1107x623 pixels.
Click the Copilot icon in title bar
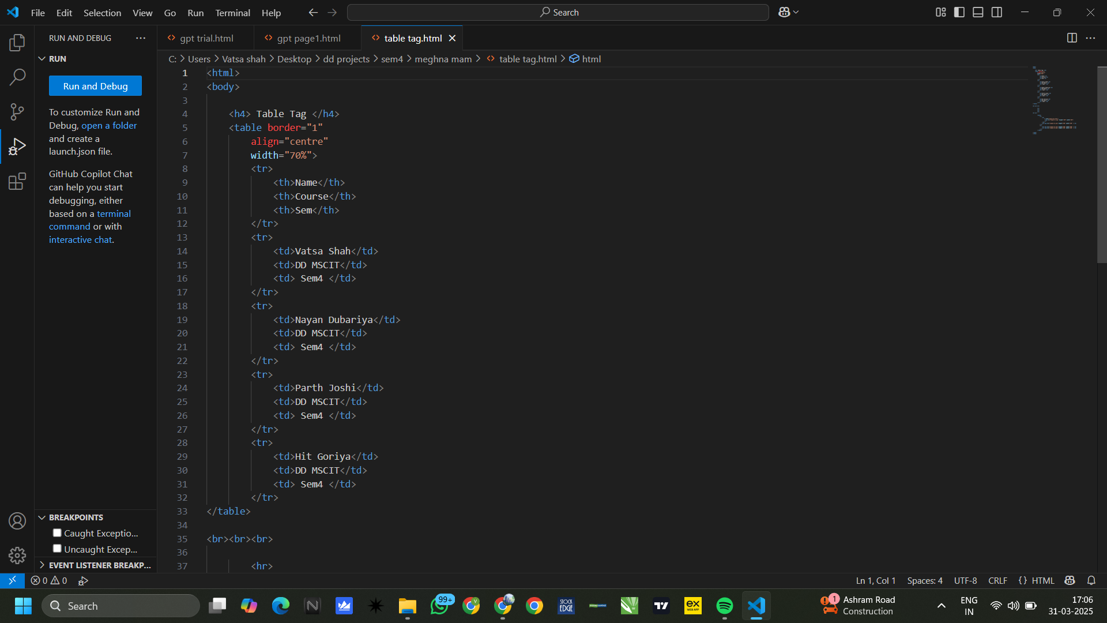coord(784,12)
